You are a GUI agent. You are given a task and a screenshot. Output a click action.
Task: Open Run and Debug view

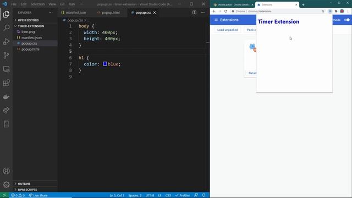click(x=6, y=42)
